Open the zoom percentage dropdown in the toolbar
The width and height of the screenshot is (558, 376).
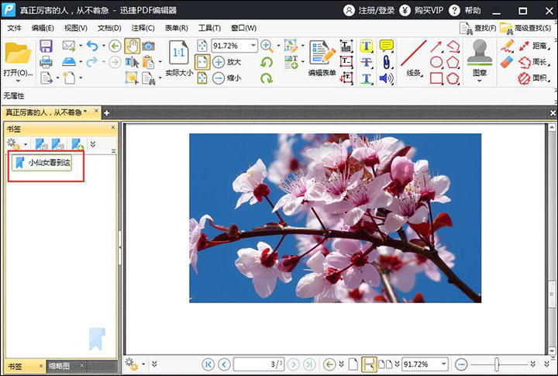coord(253,47)
